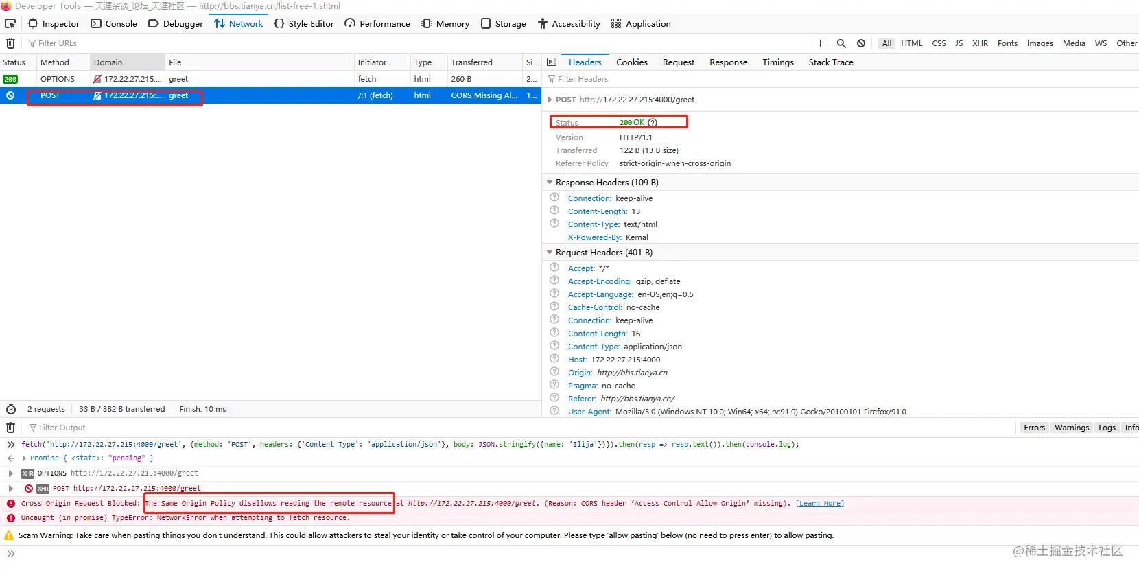Pause network recording

[x=822, y=43]
